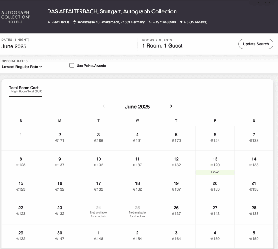
Task: Select June 30 priced at €147
Action: pos(60,236)
